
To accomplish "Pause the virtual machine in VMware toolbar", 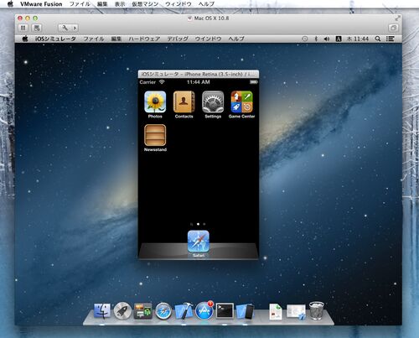I will click(23, 28).
